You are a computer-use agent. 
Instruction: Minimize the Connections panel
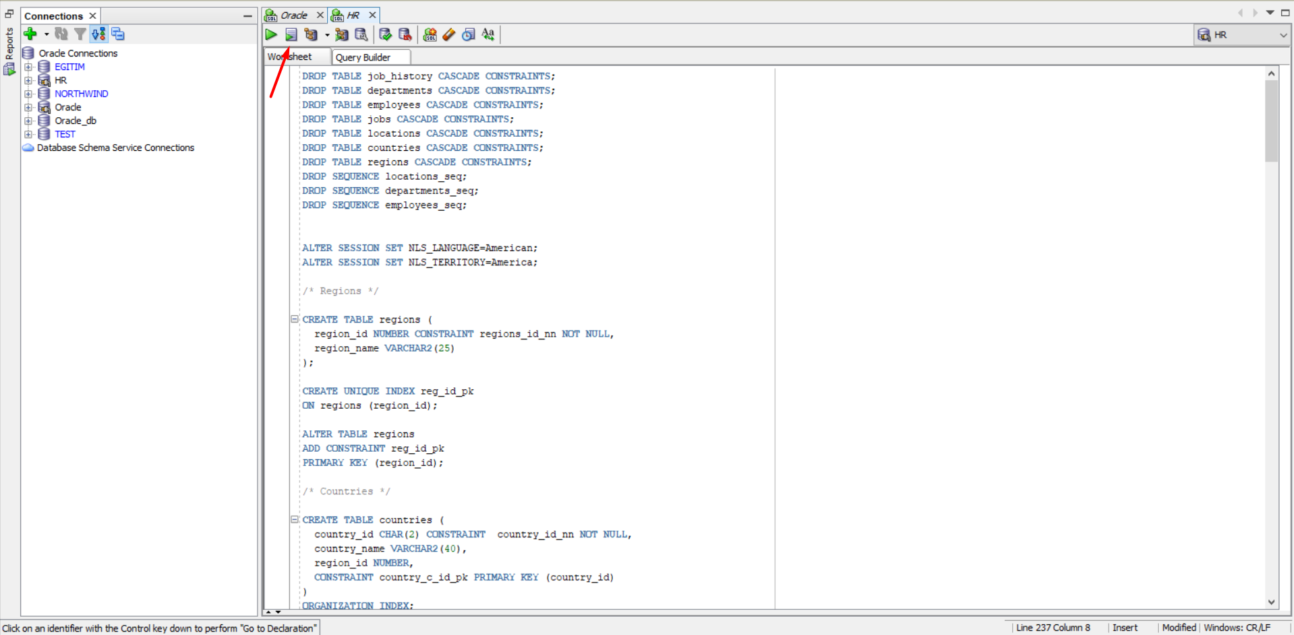(x=247, y=16)
